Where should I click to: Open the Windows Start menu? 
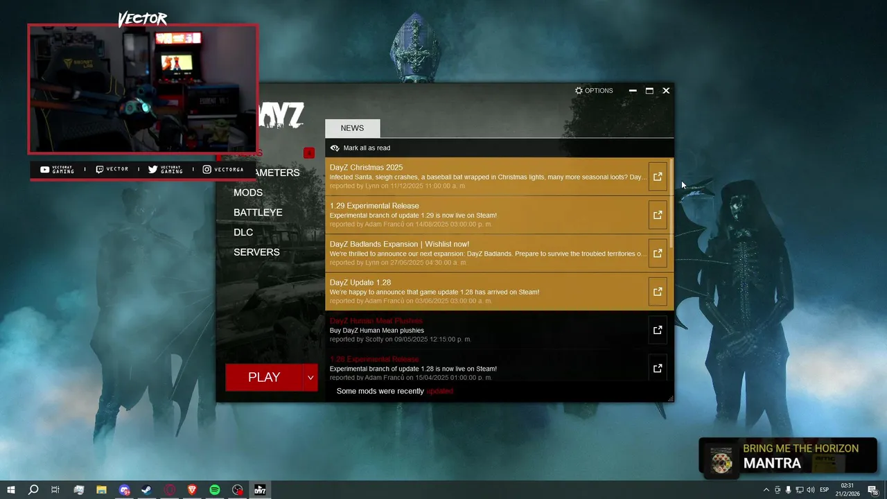coord(10,490)
